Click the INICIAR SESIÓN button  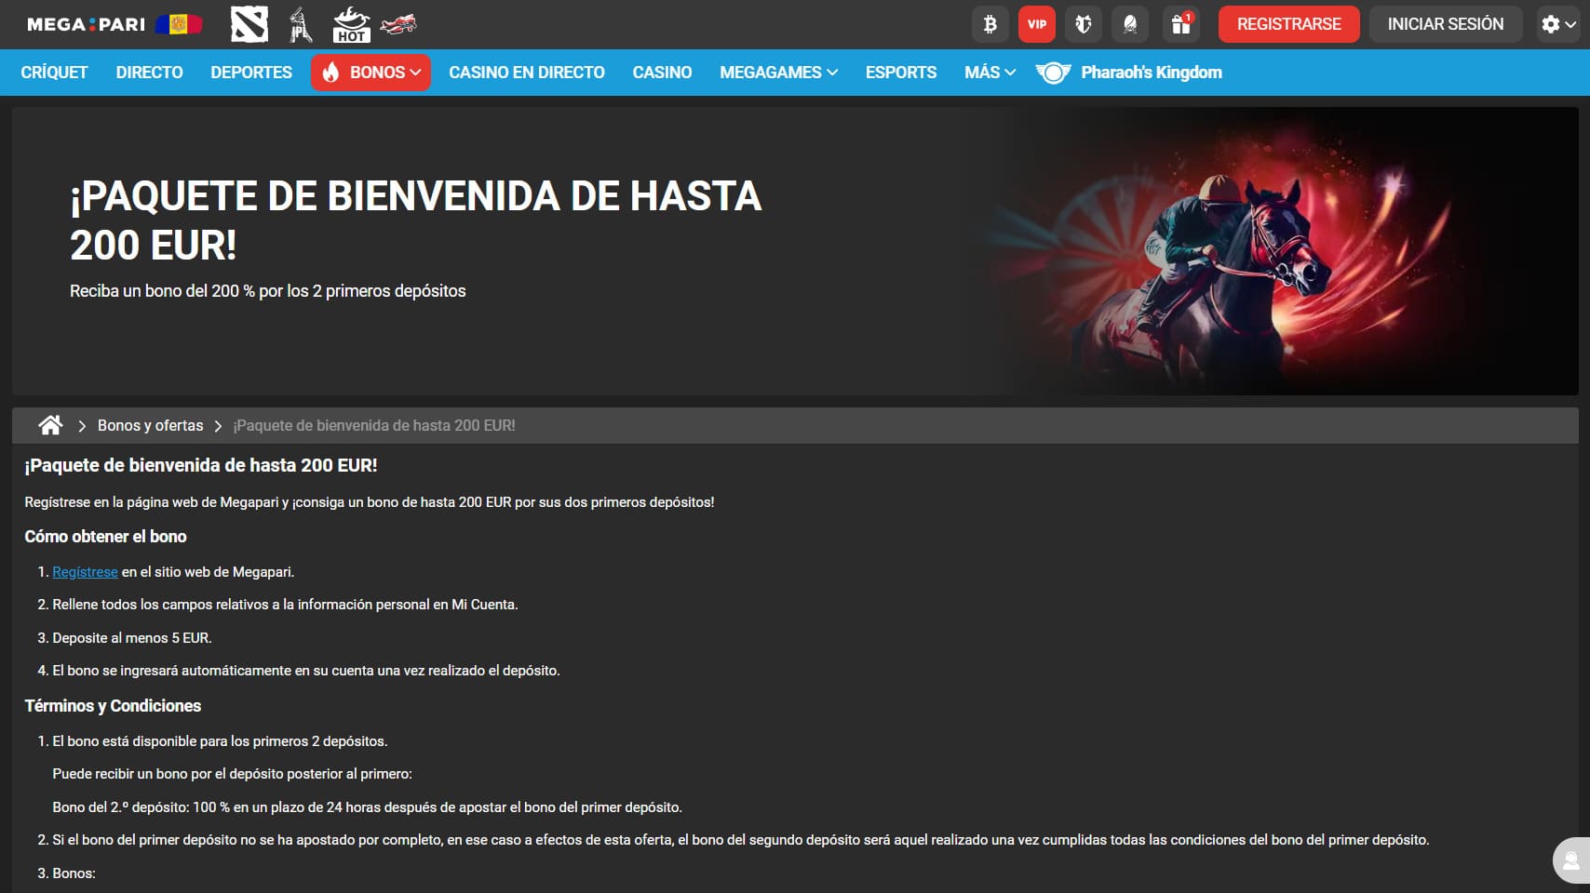point(1445,24)
